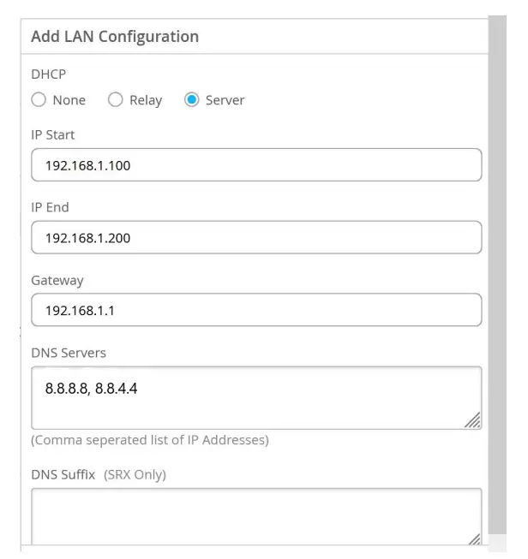Click the Add LAN Configuration header
528x559 pixels.
click(115, 37)
